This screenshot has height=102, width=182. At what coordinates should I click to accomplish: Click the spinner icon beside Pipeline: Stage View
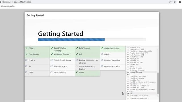(102, 60)
